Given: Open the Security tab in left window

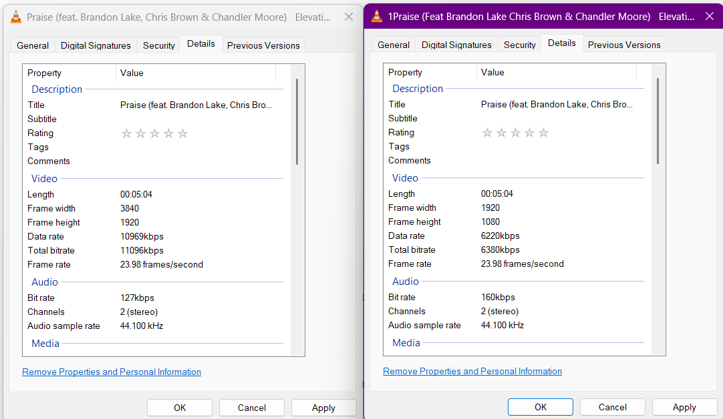Looking at the screenshot, I should [x=159, y=45].
